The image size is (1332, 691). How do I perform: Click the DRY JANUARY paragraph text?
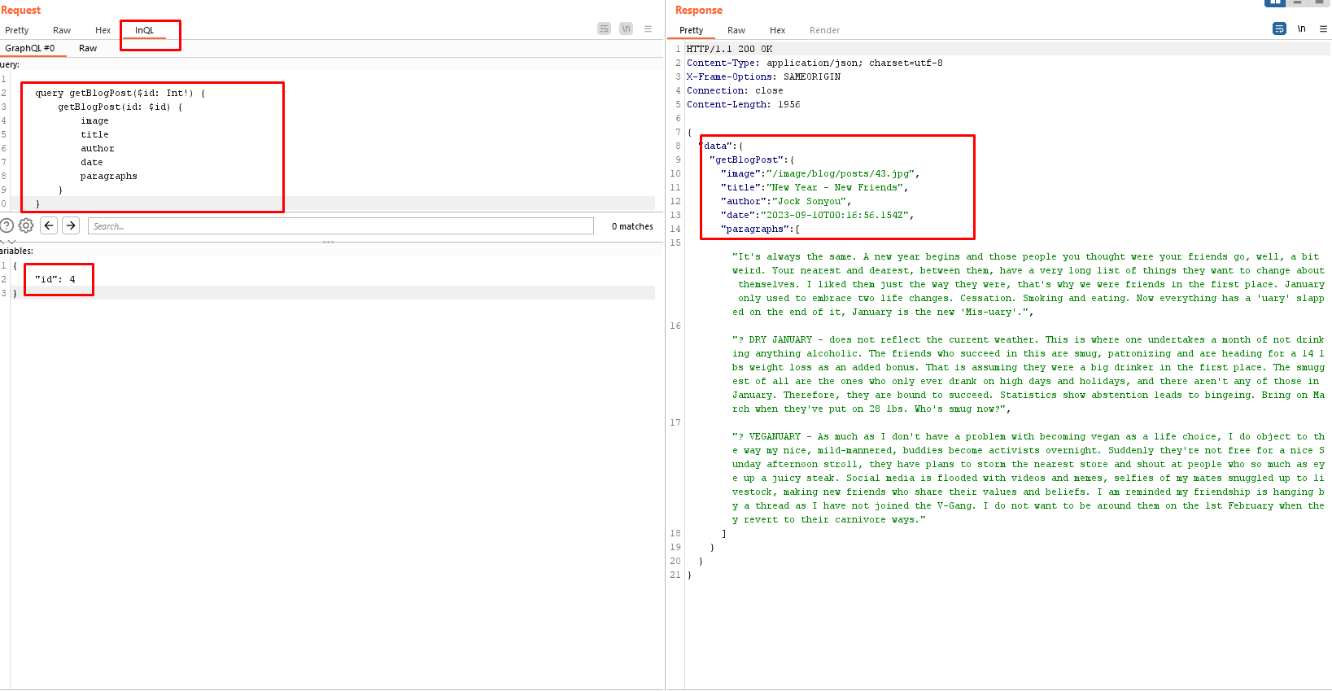pos(1028,374)
